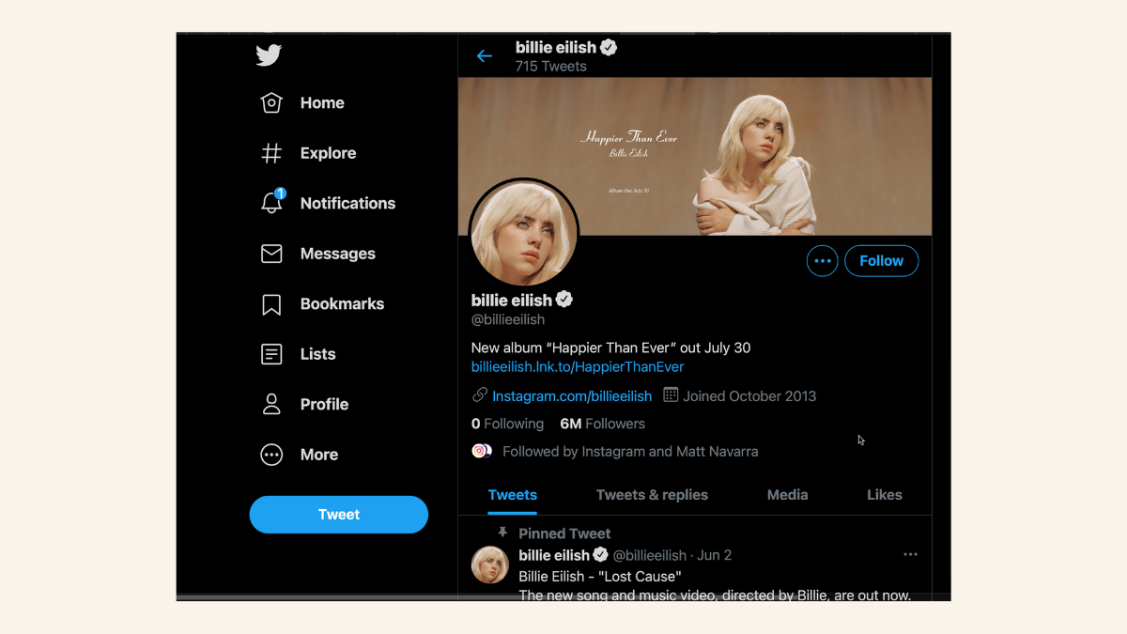Viewport: 1127px width, 634px height.
Task: Open the Notifications bell icon
Action: point(272,202)
